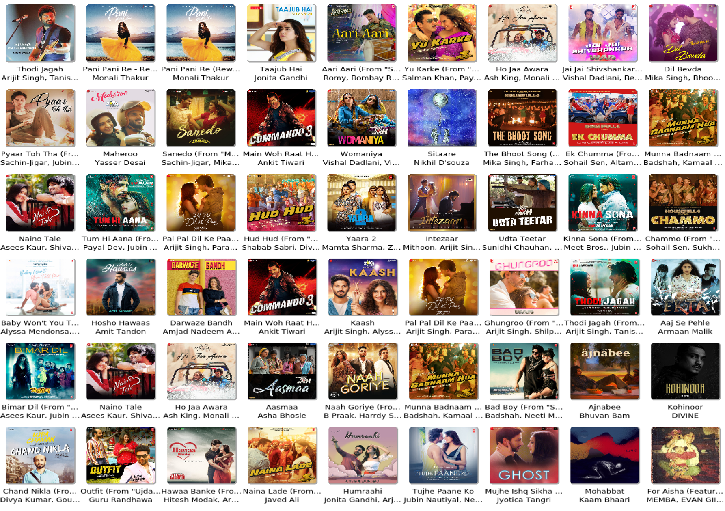The image size is (725, 511).
Task: Open The Bhoot Song cover
Action: click(x=522, y=118)
